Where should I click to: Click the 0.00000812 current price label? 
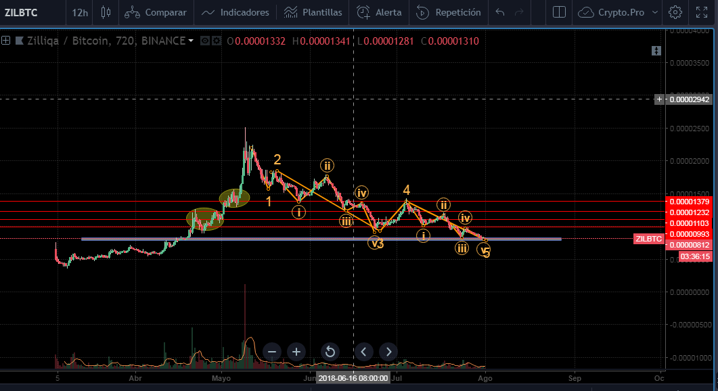[x=689, y=245]
